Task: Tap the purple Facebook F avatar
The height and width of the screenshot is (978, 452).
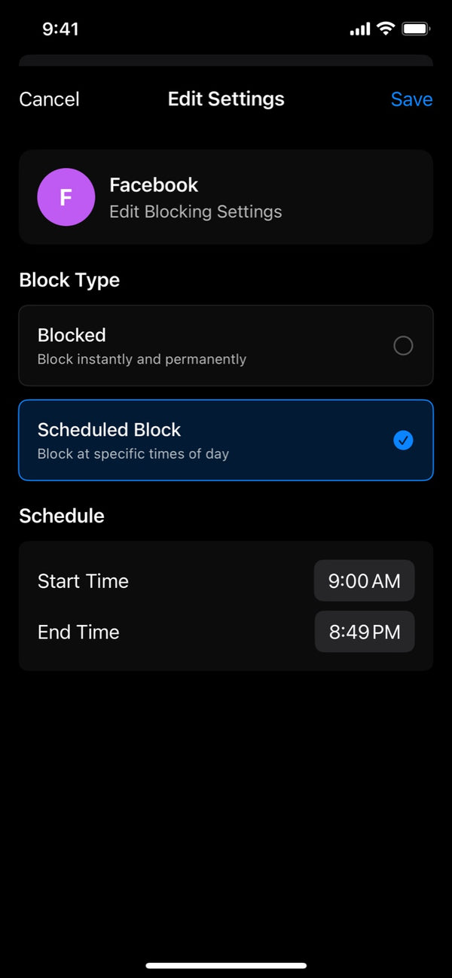Action: 66,197
